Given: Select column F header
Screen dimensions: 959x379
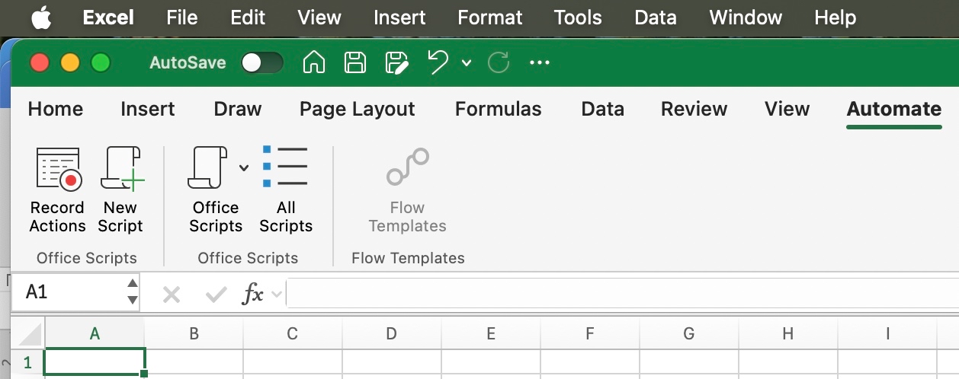Looking at the screenshot, I should coord(590,333).
